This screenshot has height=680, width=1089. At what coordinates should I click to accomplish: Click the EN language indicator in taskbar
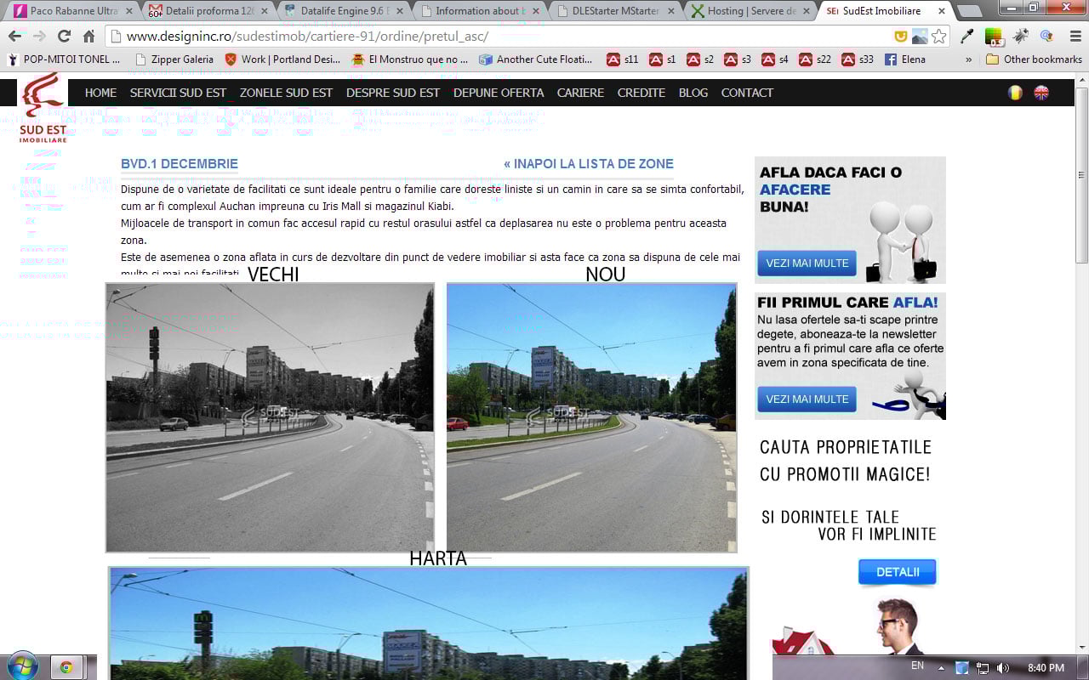click(917, 666)
